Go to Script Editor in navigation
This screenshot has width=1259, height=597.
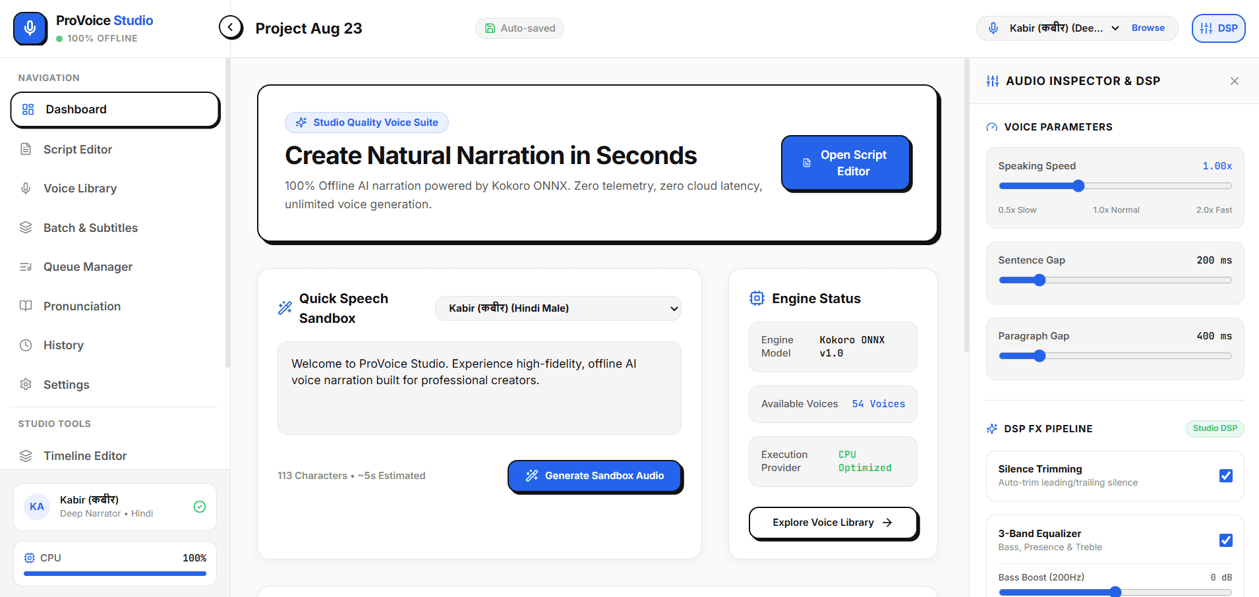click(115, 150)
